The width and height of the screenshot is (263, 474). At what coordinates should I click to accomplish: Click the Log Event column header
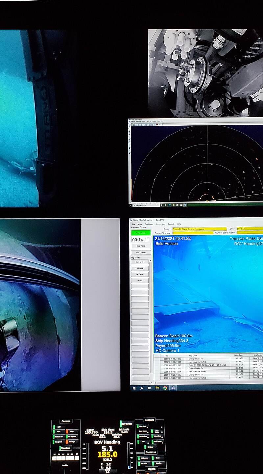pos(193,355)
